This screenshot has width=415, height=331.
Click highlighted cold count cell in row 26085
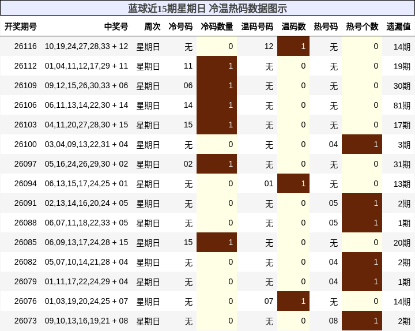tap(217, 242)
